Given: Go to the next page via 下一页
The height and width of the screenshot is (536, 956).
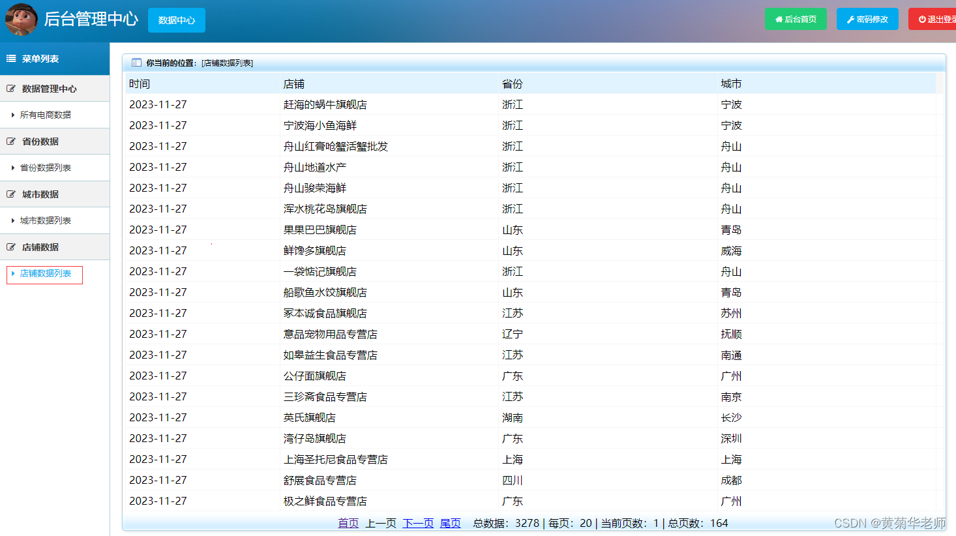Looking at the screenshot, I should coord(417,523).
